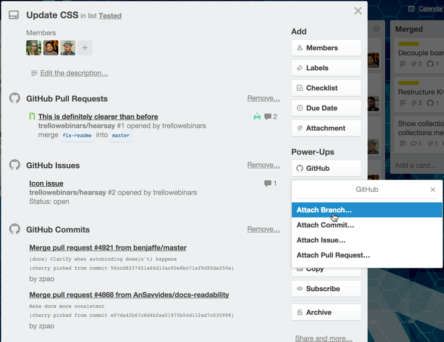
Task: Click the octocat icon next to GitHub Issues
Action: (15, 165)
